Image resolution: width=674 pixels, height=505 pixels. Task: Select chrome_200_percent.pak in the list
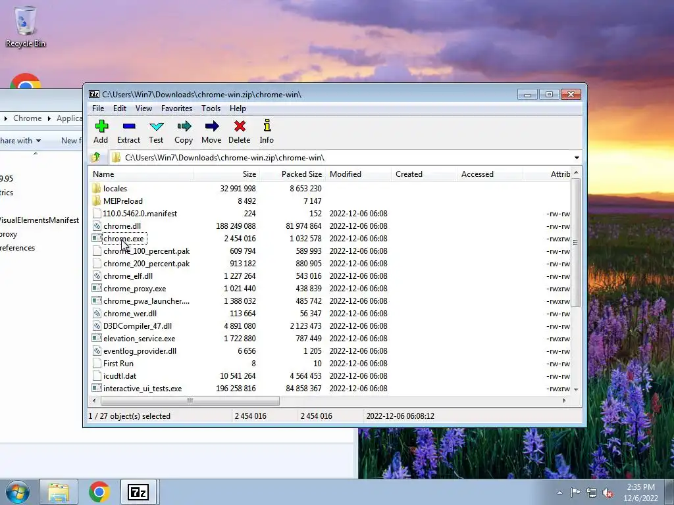[x=146, y=263]
